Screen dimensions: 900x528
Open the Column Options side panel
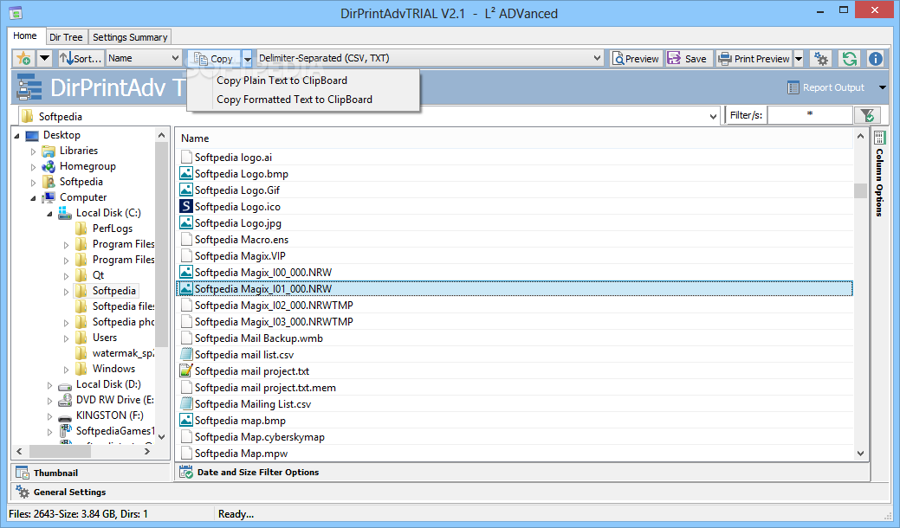pyautogui.click(x=879, y=174)
